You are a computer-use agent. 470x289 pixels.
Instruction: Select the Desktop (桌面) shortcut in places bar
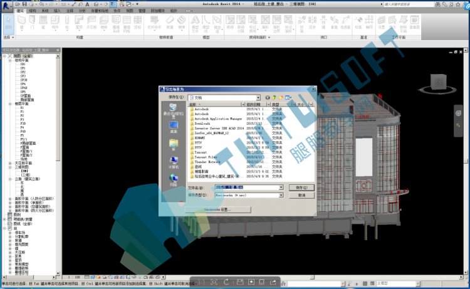[x=173, y=127]
